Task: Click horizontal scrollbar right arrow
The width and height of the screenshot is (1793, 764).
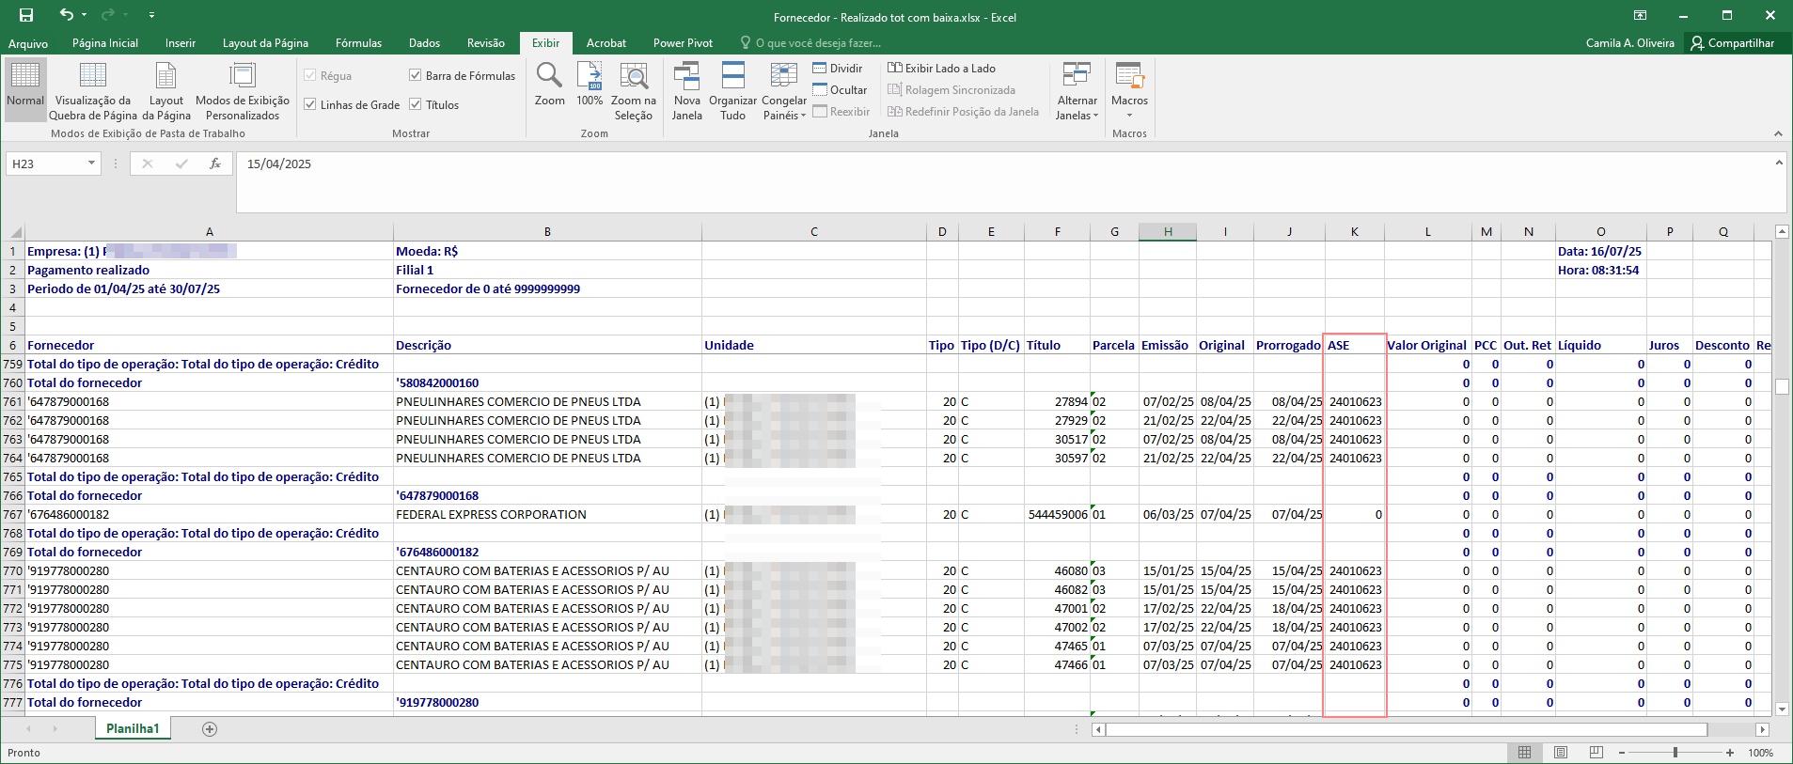Action: 1763,729
